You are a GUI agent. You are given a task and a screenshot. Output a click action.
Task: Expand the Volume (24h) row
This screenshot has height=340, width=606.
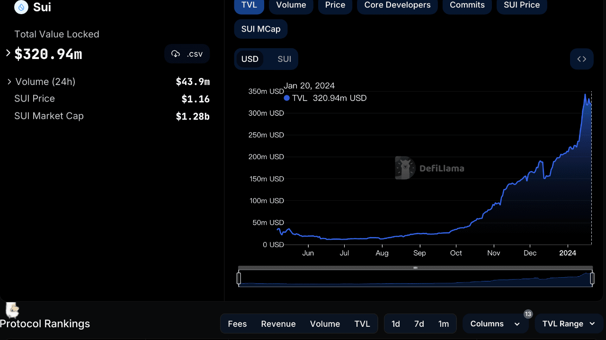coord(9,81)
